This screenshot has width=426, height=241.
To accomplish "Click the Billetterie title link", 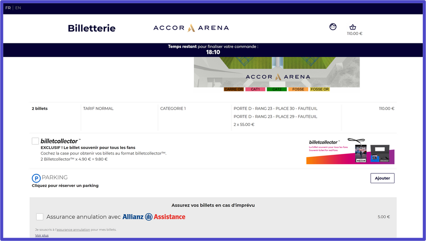I will [92, 28].
